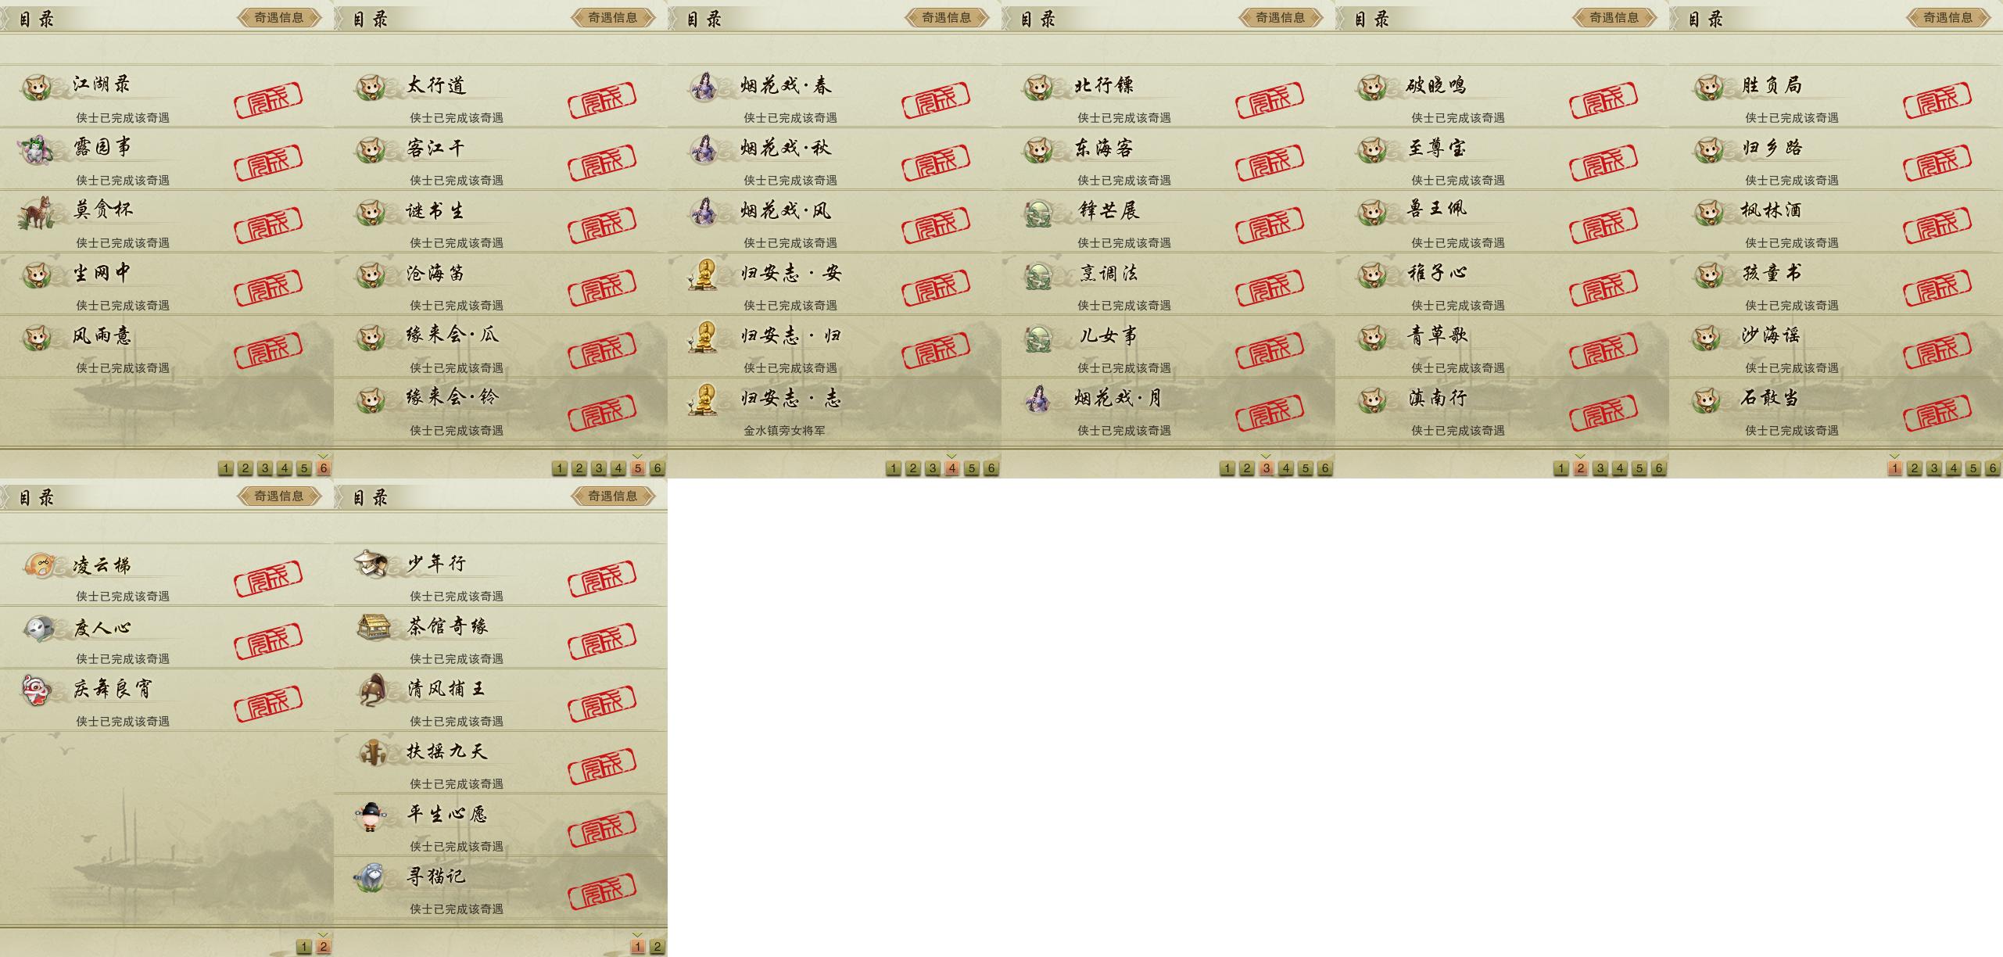Click the straw hat icon for 少年行

pos(371,563)
